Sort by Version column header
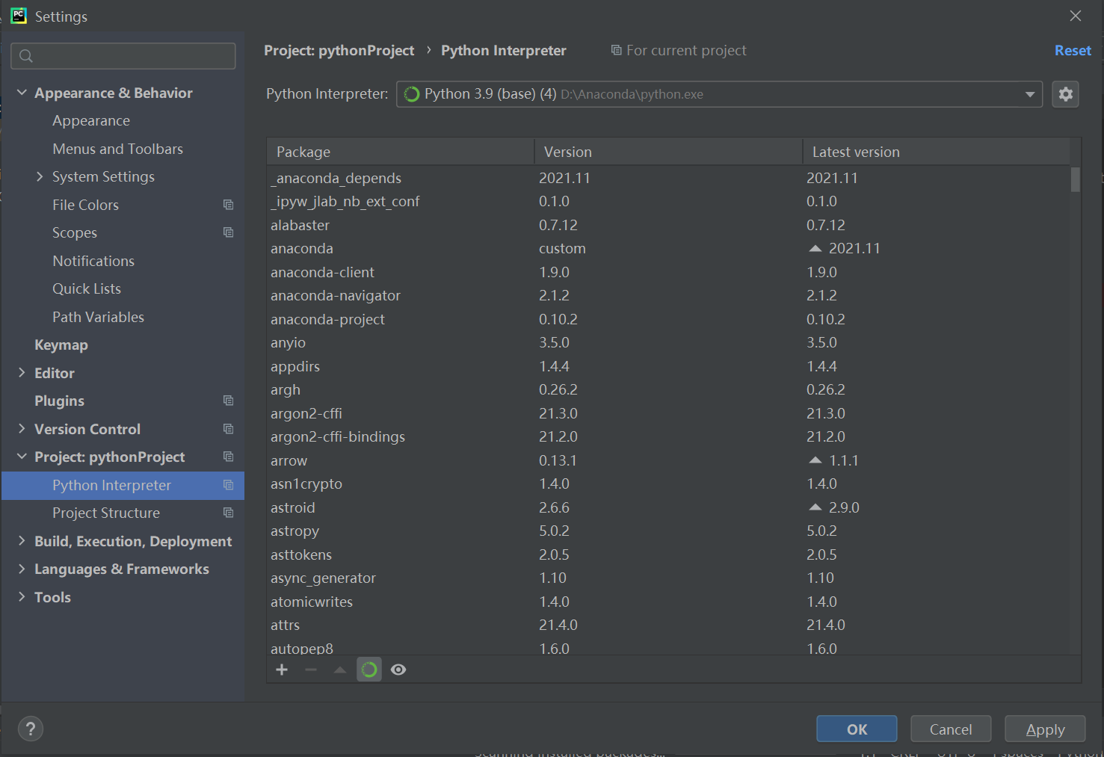Viewport: 1104px width, 757px height. [x=668, y=152]
